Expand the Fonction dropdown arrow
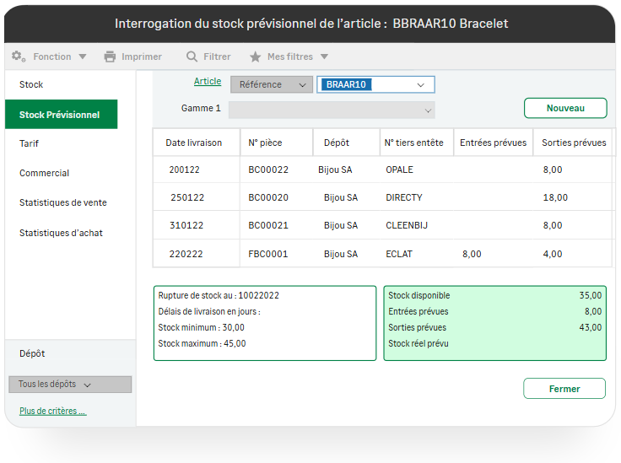This screenshot has width=621, height=463. (83, 57)
